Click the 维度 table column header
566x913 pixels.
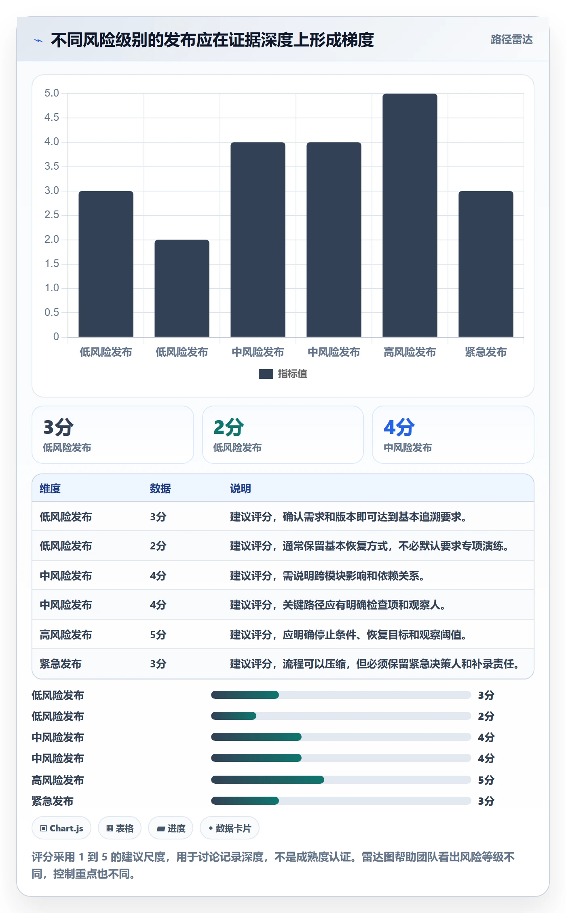pos(50,488)
